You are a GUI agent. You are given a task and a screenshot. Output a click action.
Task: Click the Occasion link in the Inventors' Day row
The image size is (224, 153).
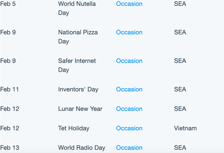[x=129, y=89]
